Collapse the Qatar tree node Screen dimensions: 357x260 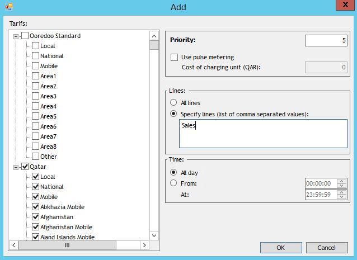pyautogui.click(x=16, y=167)
